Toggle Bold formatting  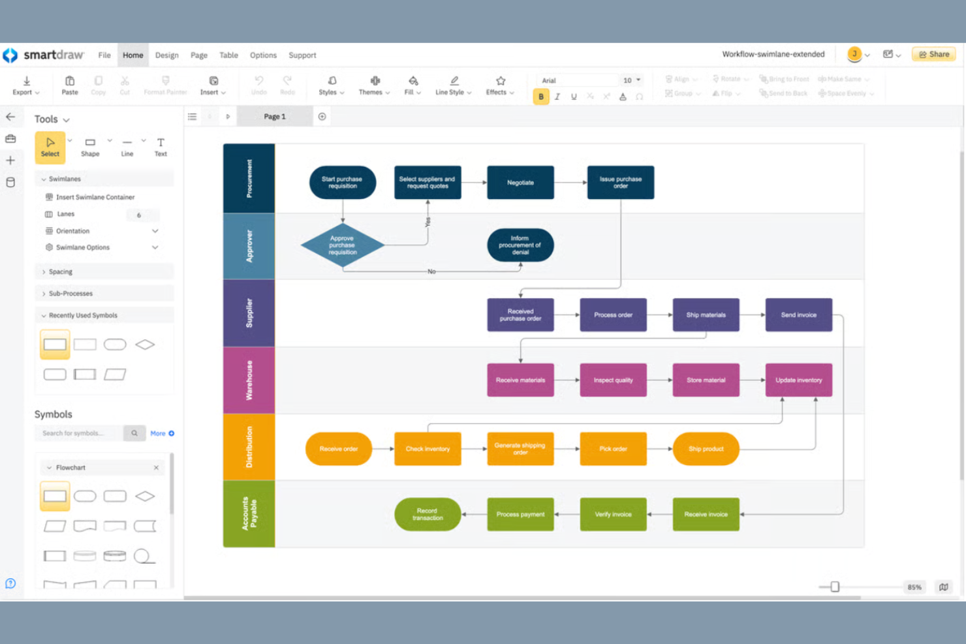[x=541, y=97]
